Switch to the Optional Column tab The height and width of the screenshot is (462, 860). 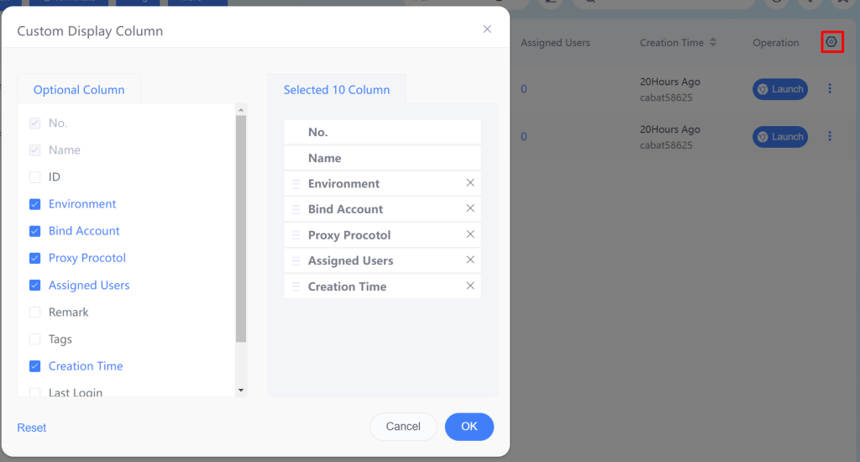pyautogui.click(x=79, y=89)
